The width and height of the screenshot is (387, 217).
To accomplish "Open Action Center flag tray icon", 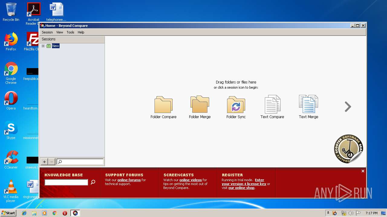I will pos(358,213).
